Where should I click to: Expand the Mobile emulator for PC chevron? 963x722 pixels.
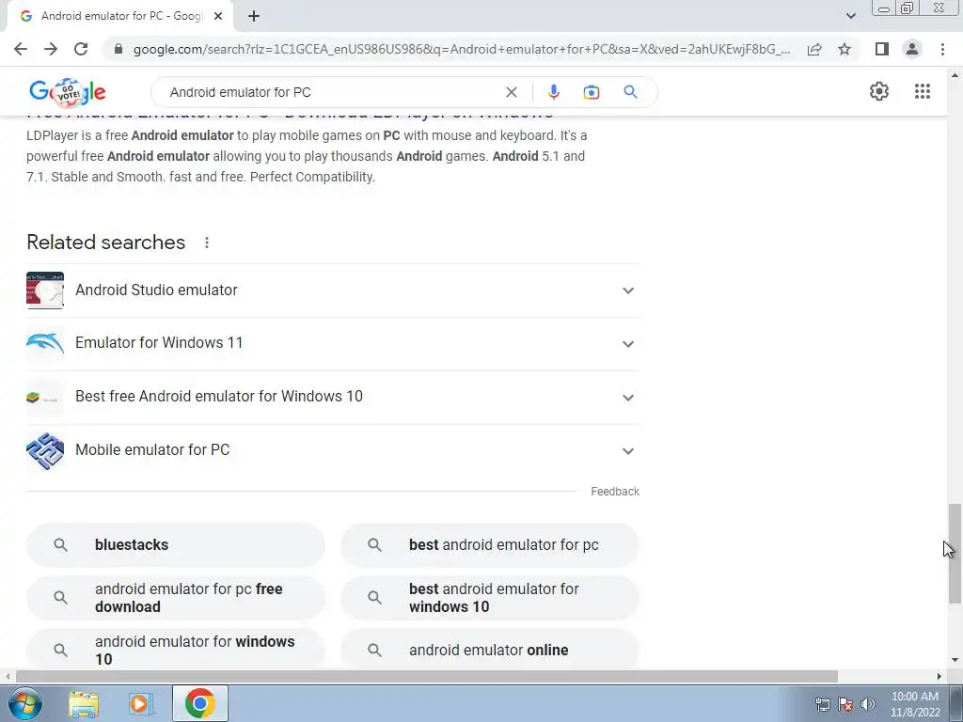627,450
